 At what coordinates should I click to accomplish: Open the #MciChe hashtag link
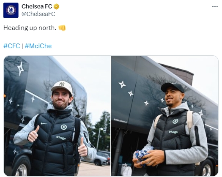pos(38,46)
